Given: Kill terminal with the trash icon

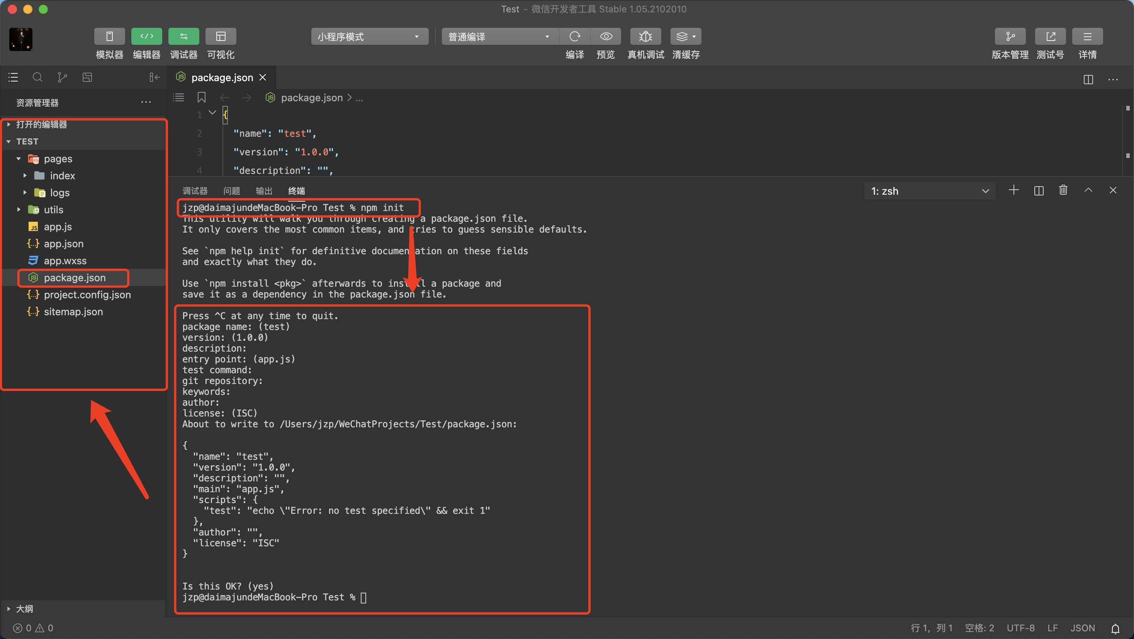Looking at the screenshot, I should (x=1063, y=190).
